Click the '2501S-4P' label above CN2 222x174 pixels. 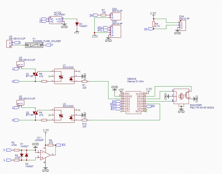tap(117, 24)
